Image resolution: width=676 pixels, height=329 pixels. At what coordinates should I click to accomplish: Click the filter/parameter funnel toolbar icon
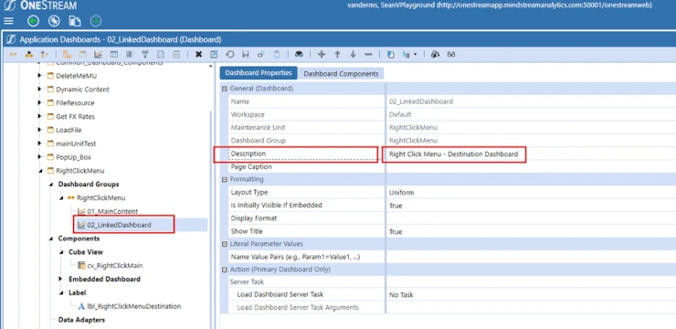[145, 54]
